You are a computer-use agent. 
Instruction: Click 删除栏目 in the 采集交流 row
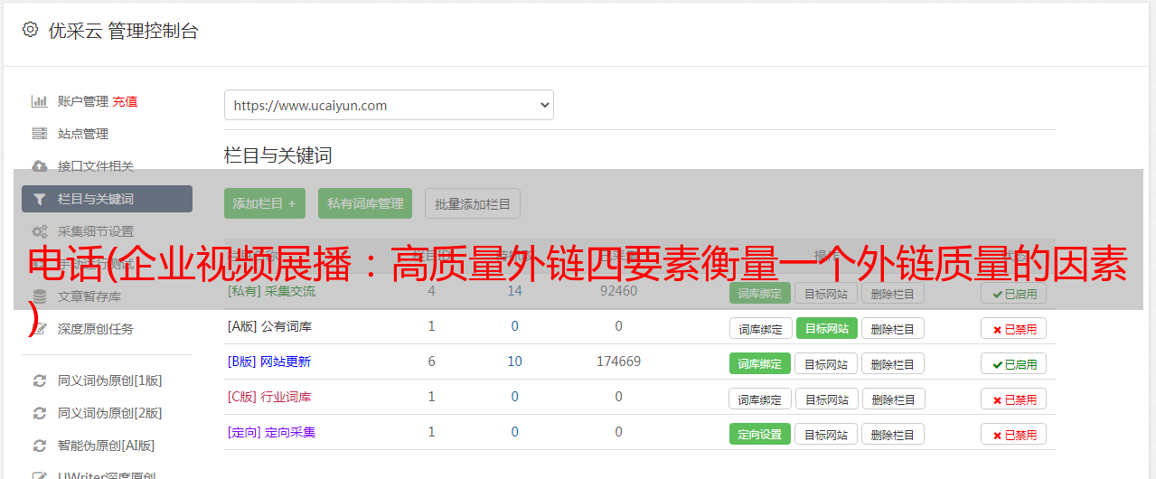(x=893, y=294)
